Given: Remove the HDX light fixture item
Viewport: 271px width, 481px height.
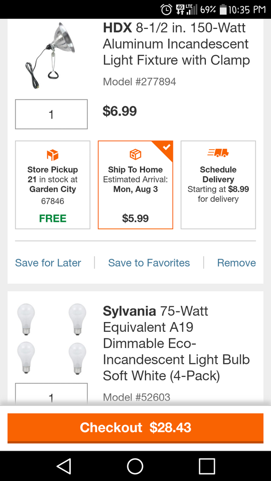Looking at the screenshot, I should coord(236,263).
